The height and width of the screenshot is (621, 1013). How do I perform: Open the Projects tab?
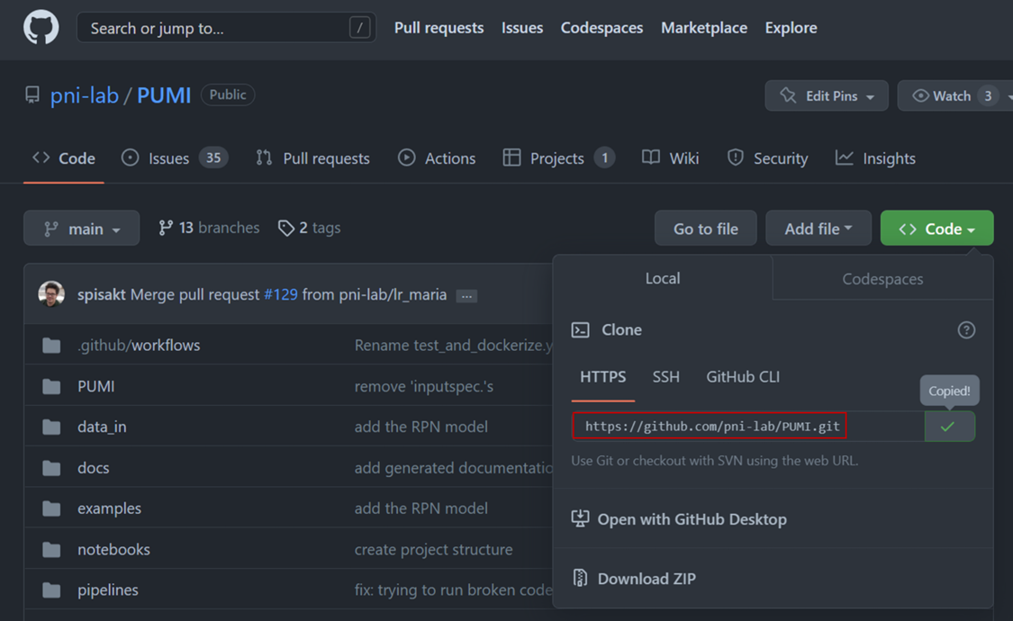click(x=559, y=158)
